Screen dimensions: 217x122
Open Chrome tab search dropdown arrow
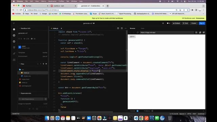point(203,6)
